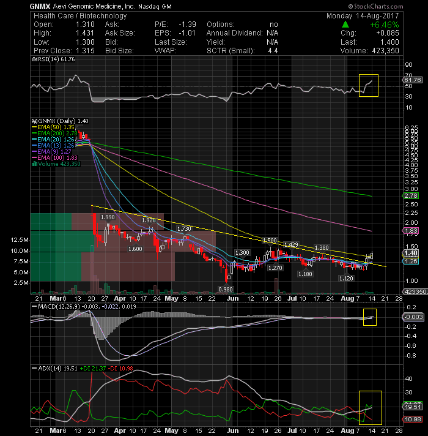Screen dimensions: 428x436
Task: Click the Options value 'no'
Action: (x=274, y=24)
